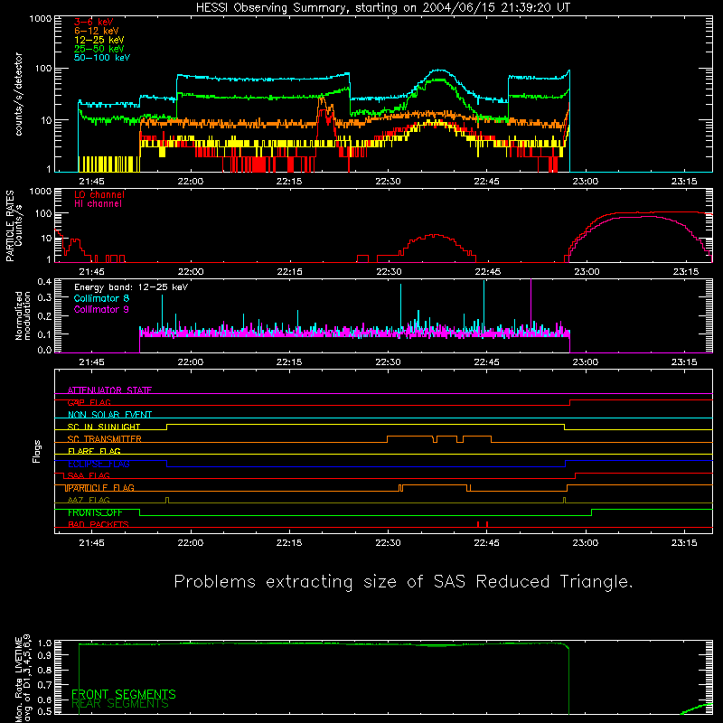Screen dimensions: 723x723
Task: Click 21:45 tick label under flags panel
Action: coord(92,543)
